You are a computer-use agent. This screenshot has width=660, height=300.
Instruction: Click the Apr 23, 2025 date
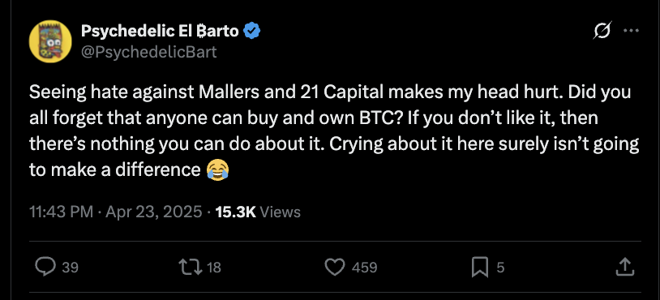pyautogui.click(x=153, y=212)
